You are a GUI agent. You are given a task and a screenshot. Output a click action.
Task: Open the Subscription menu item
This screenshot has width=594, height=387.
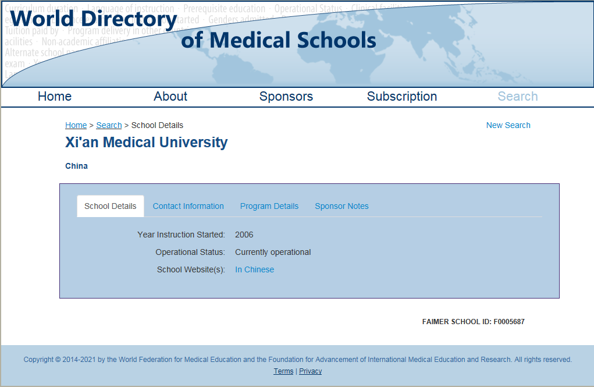(402, 96)
